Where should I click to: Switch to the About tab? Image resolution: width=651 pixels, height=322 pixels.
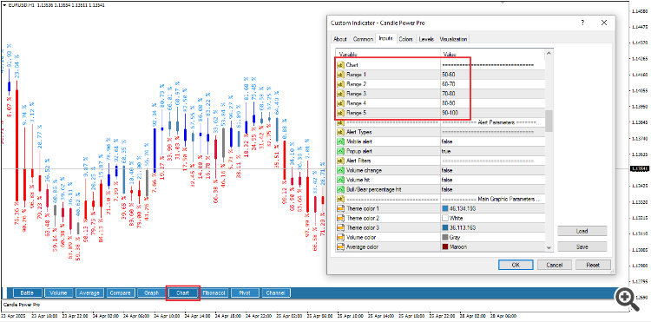[x=339, y=39]
